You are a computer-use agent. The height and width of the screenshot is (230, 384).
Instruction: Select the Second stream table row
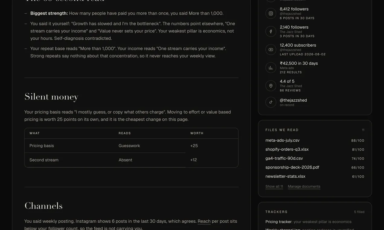tap(131, 160)
